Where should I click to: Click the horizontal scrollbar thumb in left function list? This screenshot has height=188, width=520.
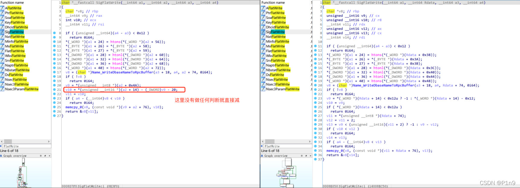point(8,141)
